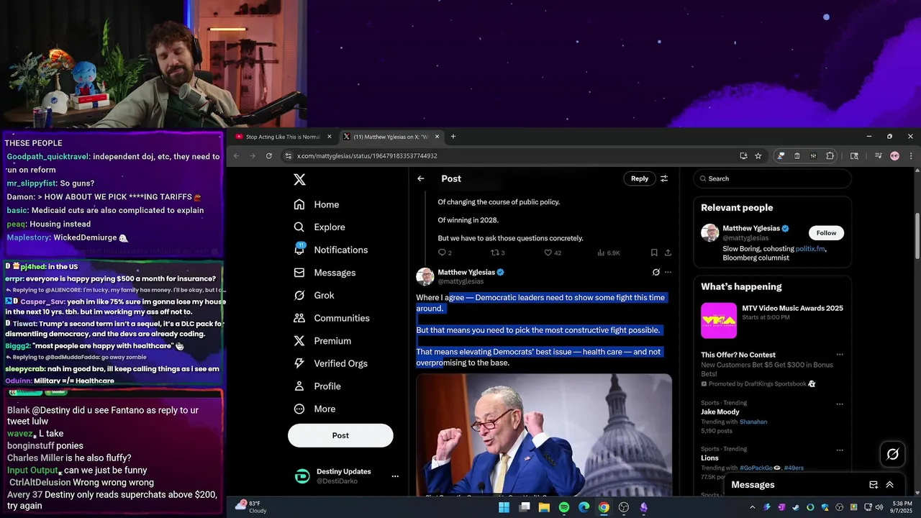Close the Matthew Yglesias on X tab

(437, 137)
